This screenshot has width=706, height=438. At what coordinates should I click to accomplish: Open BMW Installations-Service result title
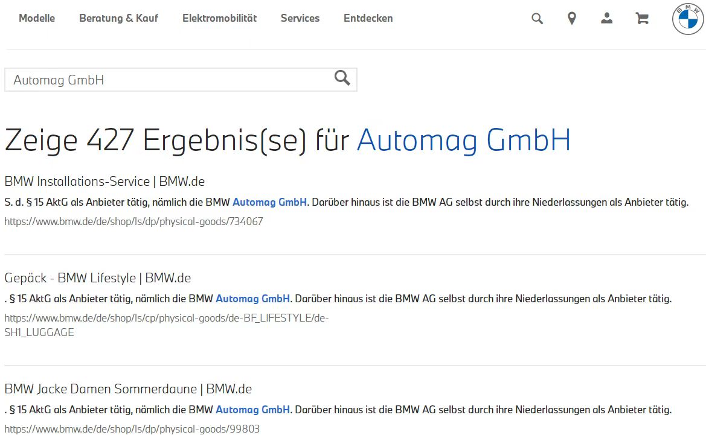click(x=104, y=181)
